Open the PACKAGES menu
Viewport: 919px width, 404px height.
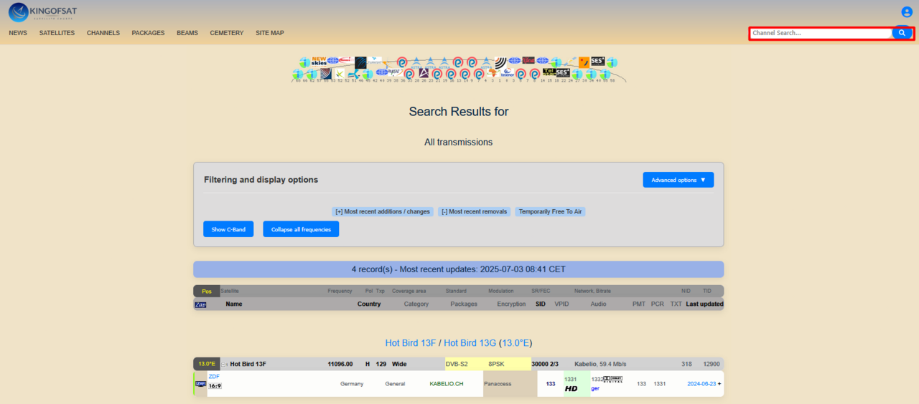148,33
